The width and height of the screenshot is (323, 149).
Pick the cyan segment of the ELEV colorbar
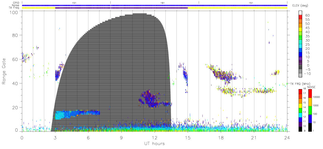[x=300, y=47]
